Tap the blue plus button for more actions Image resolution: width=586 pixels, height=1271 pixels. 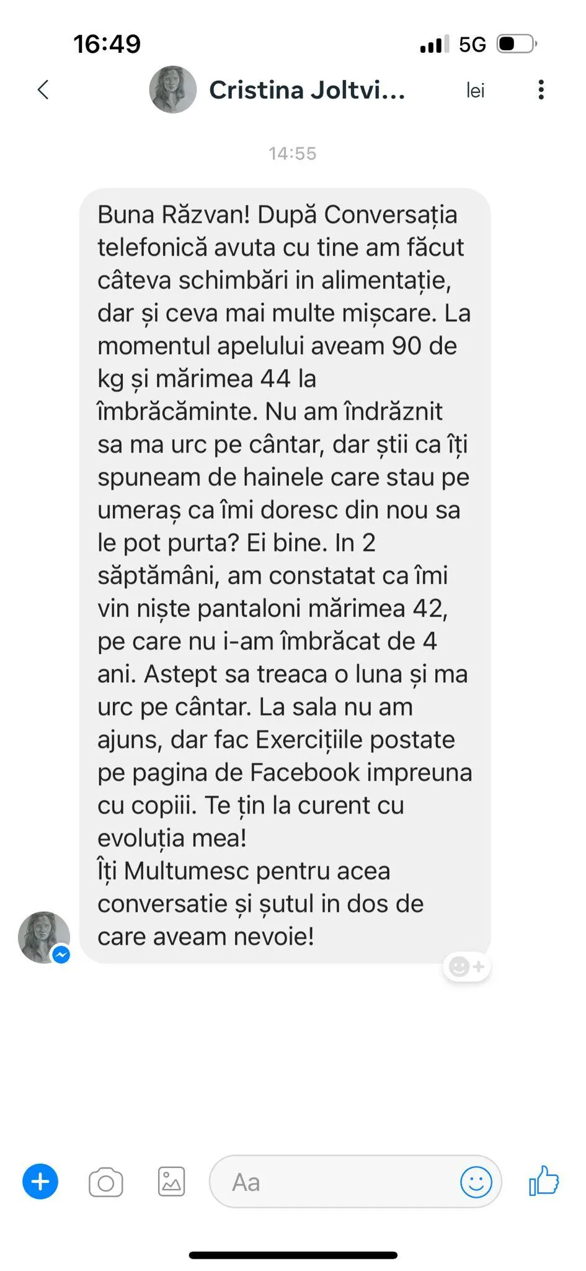(40, 1182)
